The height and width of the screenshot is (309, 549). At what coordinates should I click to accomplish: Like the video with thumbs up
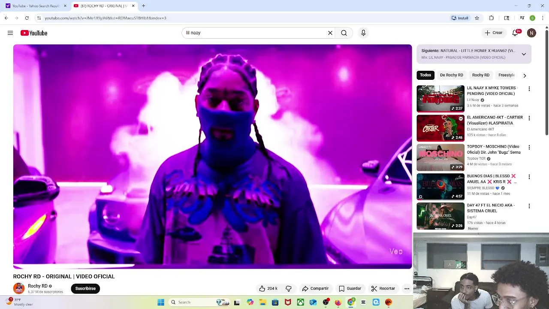[x=268, y=288]
